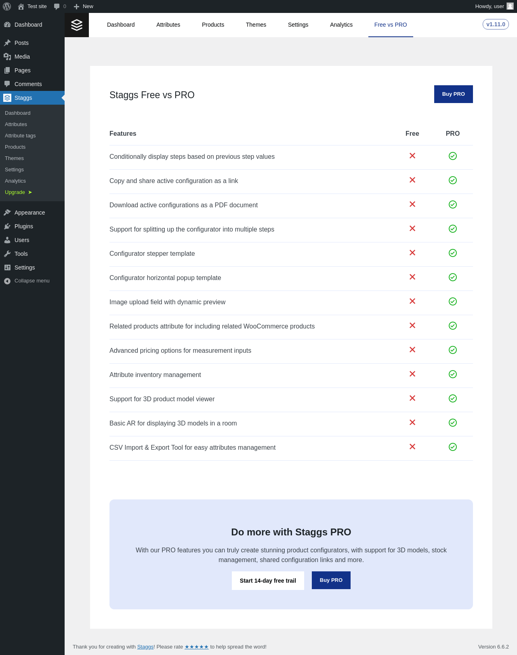Click red X for Image upload field
517x655 pixels.
(412, 301)
